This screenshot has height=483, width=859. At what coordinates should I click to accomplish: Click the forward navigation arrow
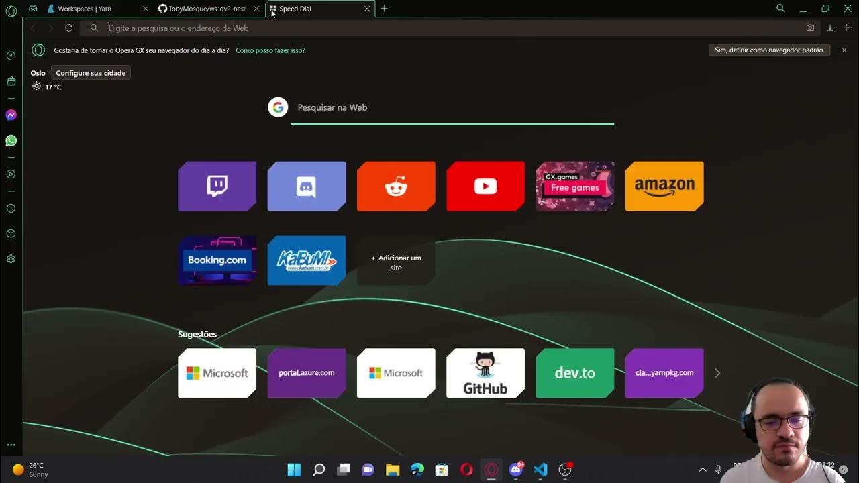50,28
